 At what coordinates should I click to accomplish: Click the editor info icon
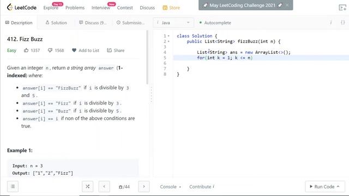(331, 22)
